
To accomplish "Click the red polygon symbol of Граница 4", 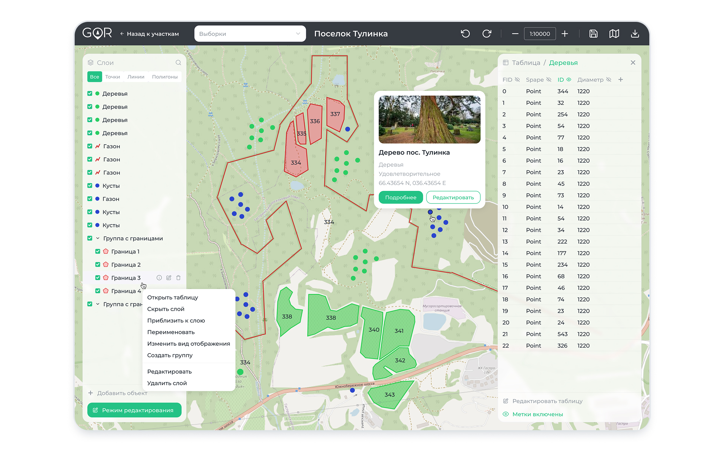I will 106,291.
